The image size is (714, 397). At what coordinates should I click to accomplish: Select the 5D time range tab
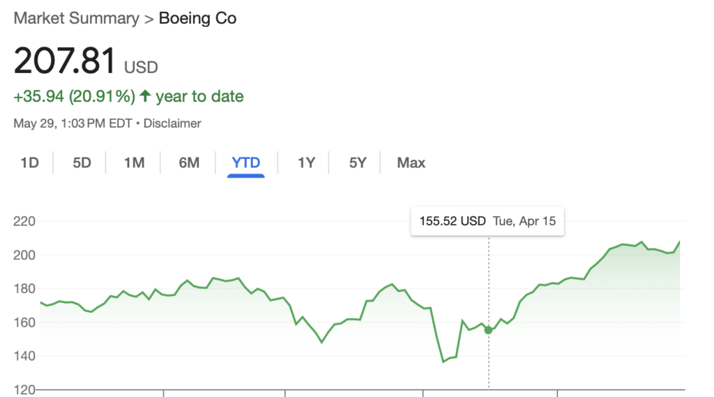(x=82, y=163)
